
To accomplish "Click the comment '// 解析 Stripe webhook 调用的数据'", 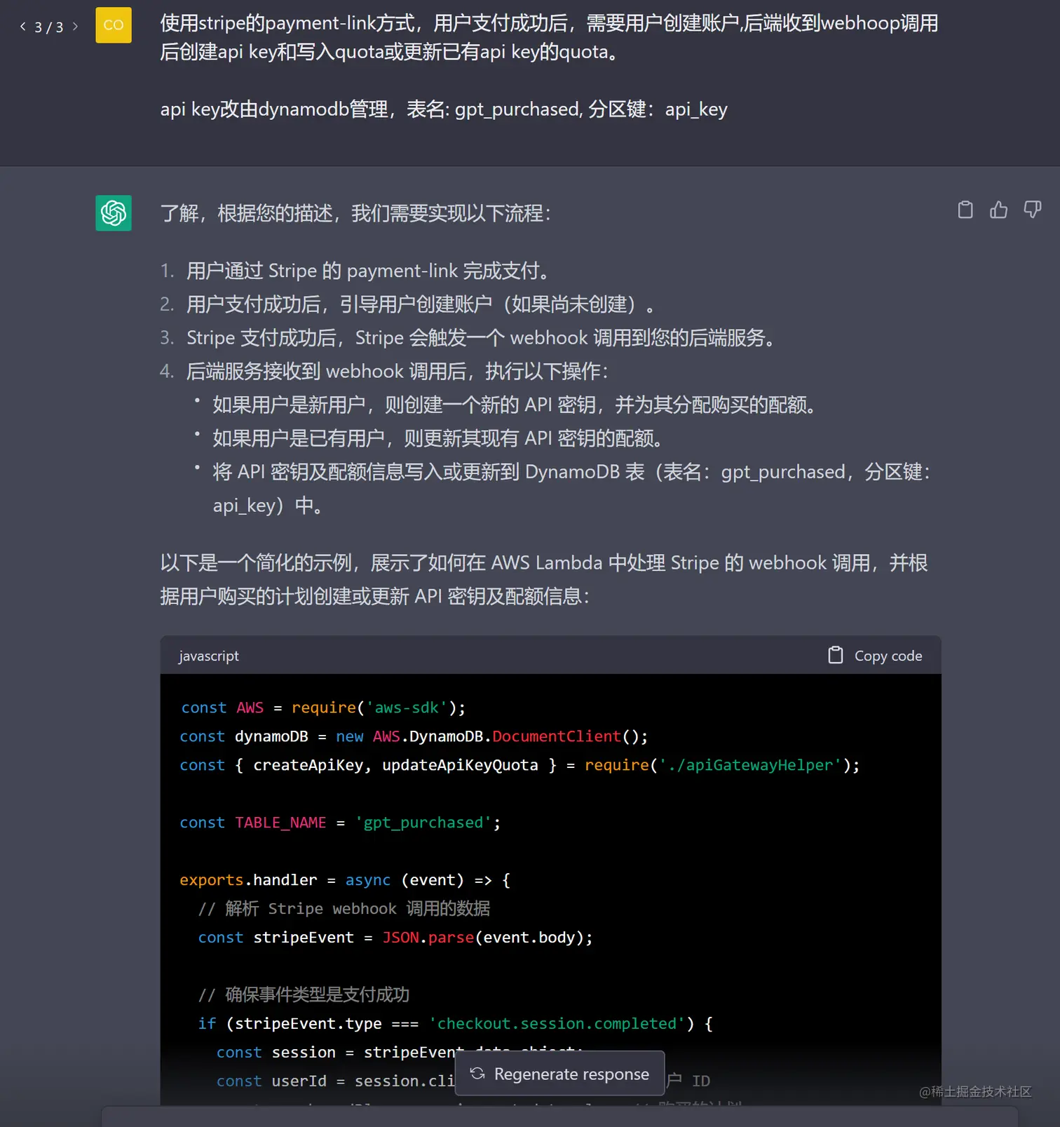I will point(344,908).
